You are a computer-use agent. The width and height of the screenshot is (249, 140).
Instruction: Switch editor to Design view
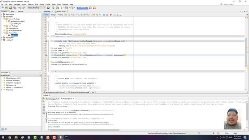pyautogui.click(x=53, y=15)
